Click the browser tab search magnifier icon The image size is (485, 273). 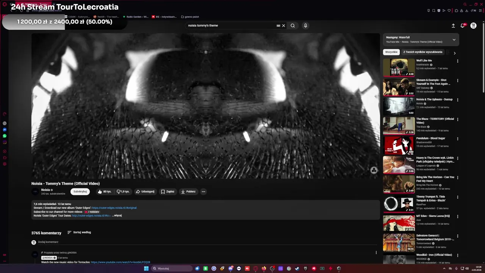(465, 4)
